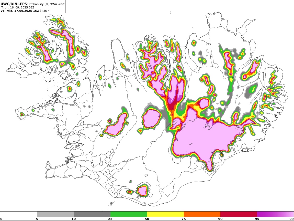Click the legend label '0'
Image resolution: width=294 pixels, height=221 pixels.
[1, 219]
